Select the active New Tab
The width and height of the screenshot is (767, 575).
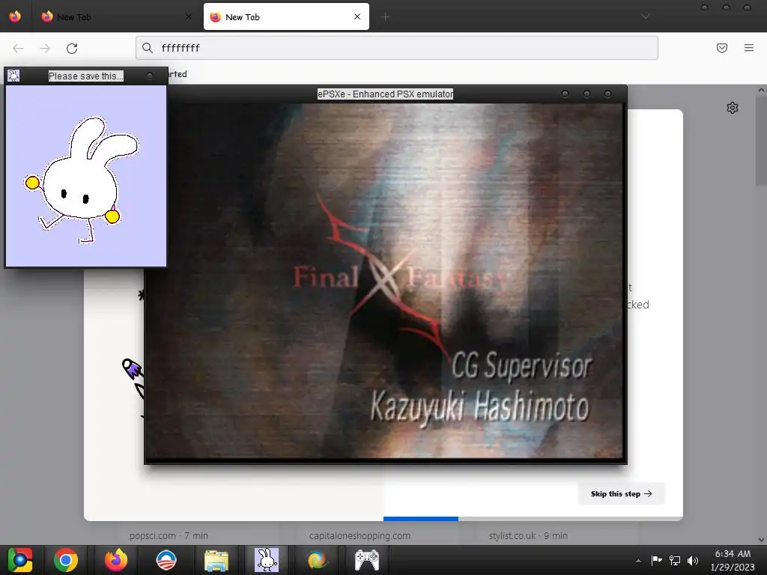click(x=286, y=16)
